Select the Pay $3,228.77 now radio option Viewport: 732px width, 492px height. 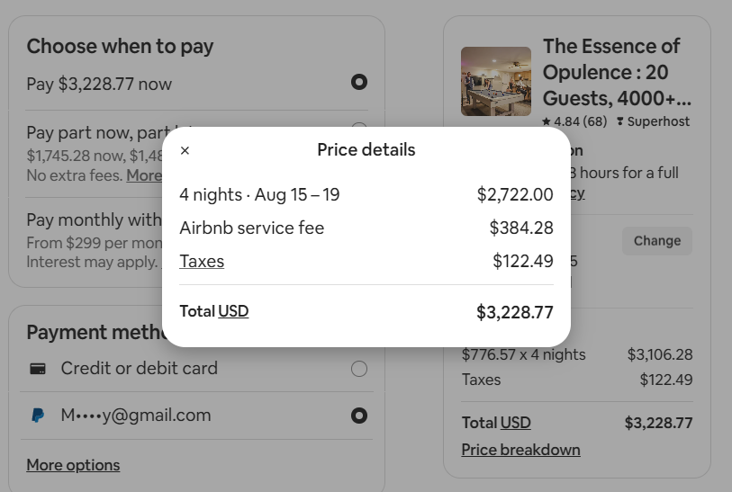pos(358,83)
